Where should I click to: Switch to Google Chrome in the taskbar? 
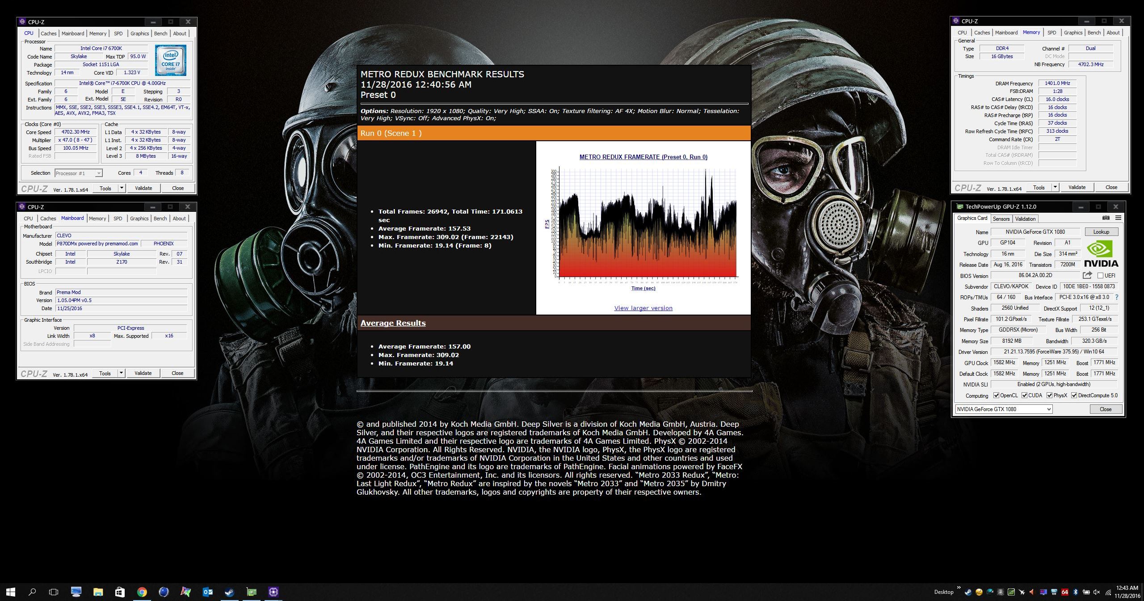(x=142, y=592)
